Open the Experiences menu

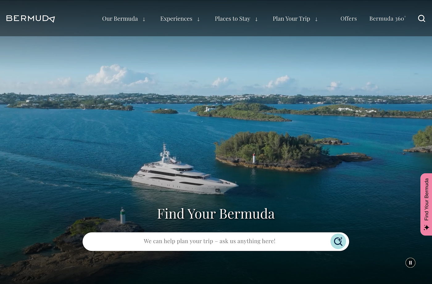[x=176, y=19]
